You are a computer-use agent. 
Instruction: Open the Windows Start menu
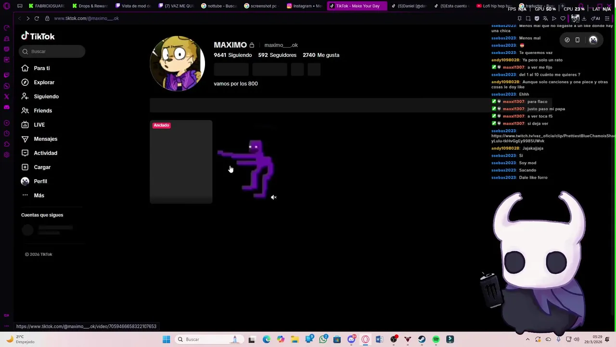[x=166, y=339]
